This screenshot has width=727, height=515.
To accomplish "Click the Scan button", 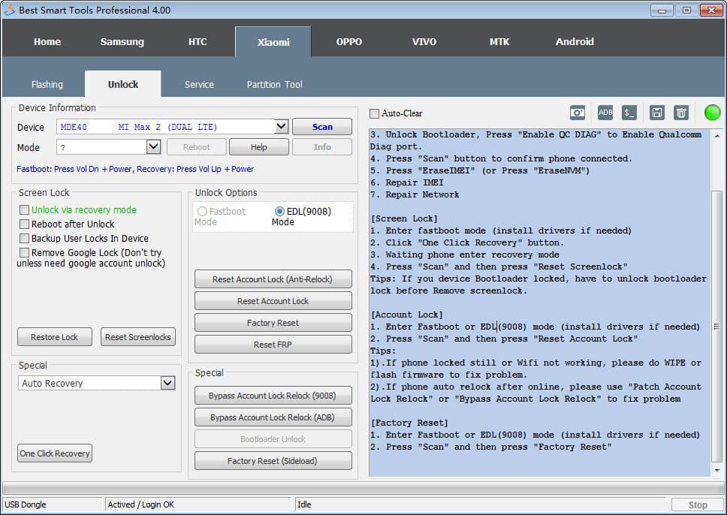I will pos(322,127).
